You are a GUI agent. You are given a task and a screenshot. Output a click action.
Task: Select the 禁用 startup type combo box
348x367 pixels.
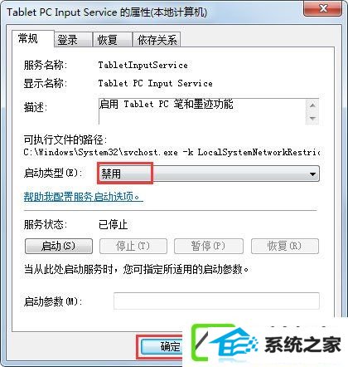tap(209, 174)
